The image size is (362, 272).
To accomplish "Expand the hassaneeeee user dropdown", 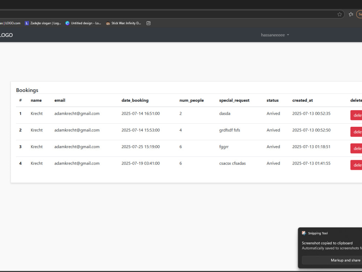I will coord(275,35).
